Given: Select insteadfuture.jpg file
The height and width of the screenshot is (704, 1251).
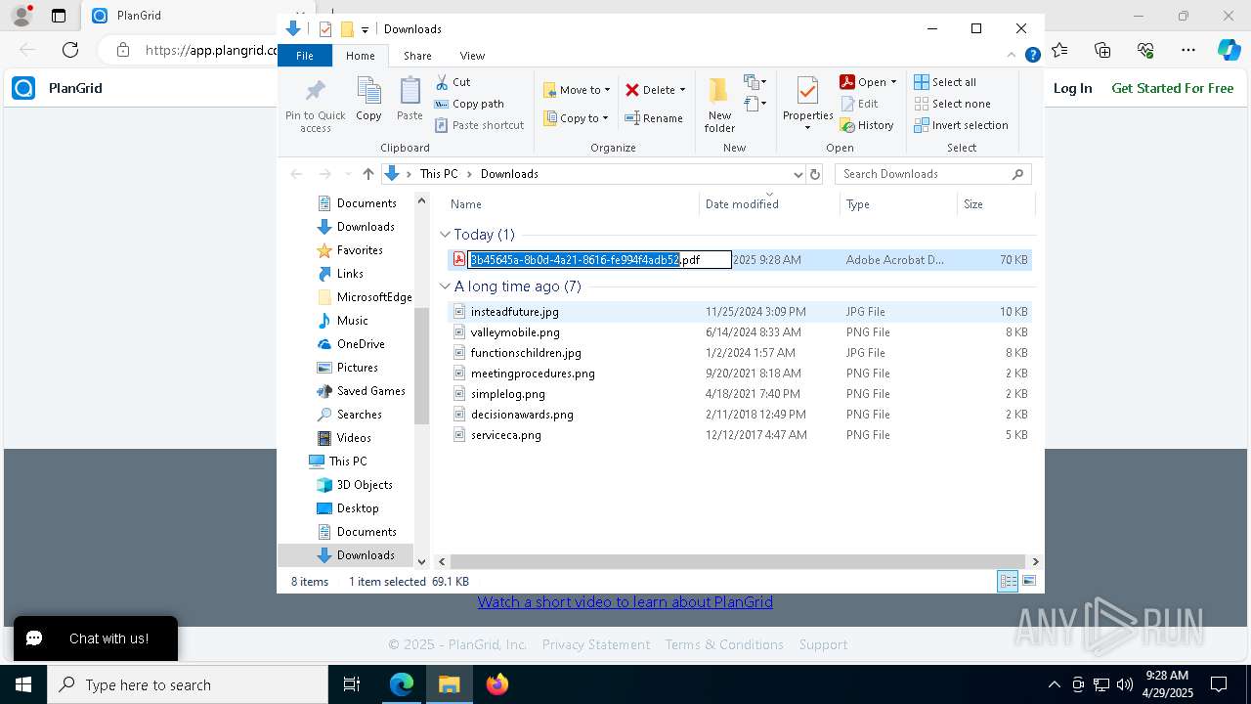Looking at the screenshot, I should tap(514, 312).
